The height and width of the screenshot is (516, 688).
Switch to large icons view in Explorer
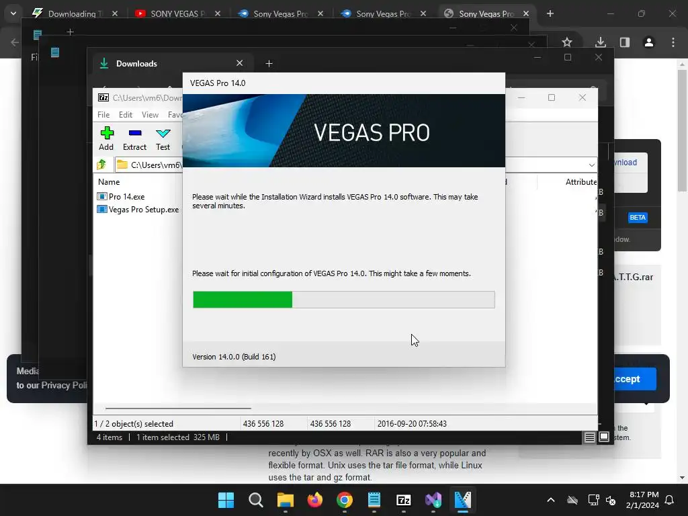[x=604, y=437]
